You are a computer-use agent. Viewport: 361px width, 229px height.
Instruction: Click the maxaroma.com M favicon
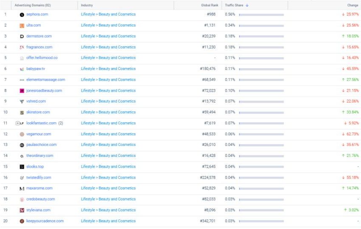[x=22, y=189]
